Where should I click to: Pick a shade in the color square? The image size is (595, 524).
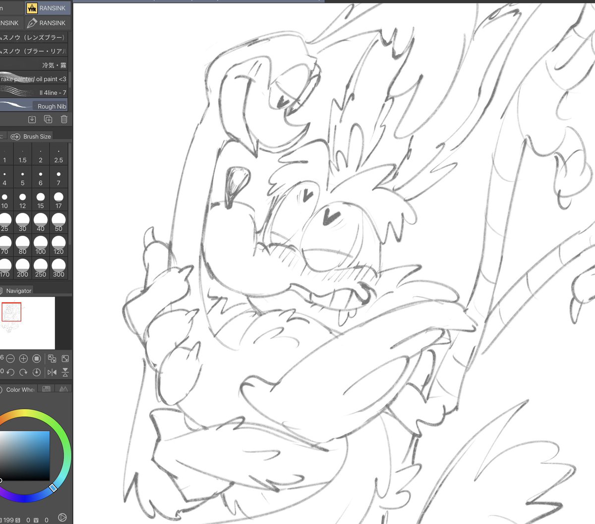point(25,456)
